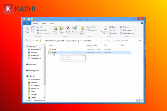Click Edit in the Open group
The width and height of the screenshot is (167, 111).
click(x=112, y=30)
